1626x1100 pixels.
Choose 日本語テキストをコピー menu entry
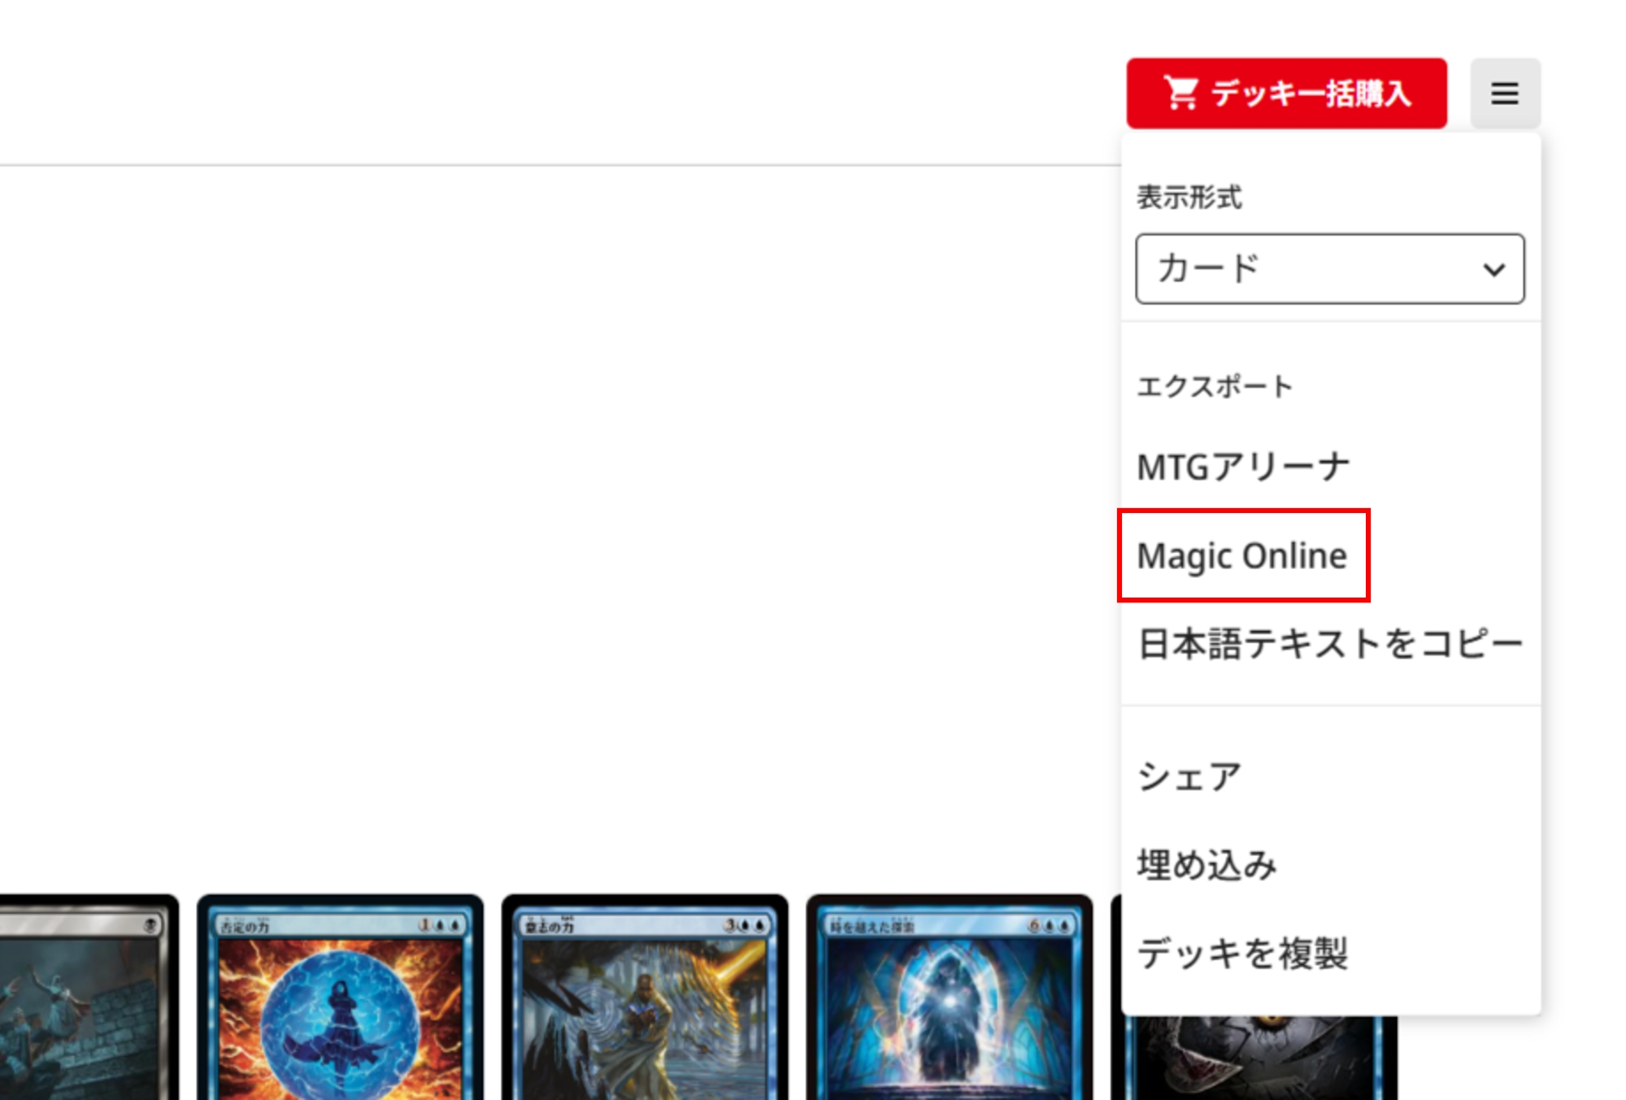pos(1330,644)
